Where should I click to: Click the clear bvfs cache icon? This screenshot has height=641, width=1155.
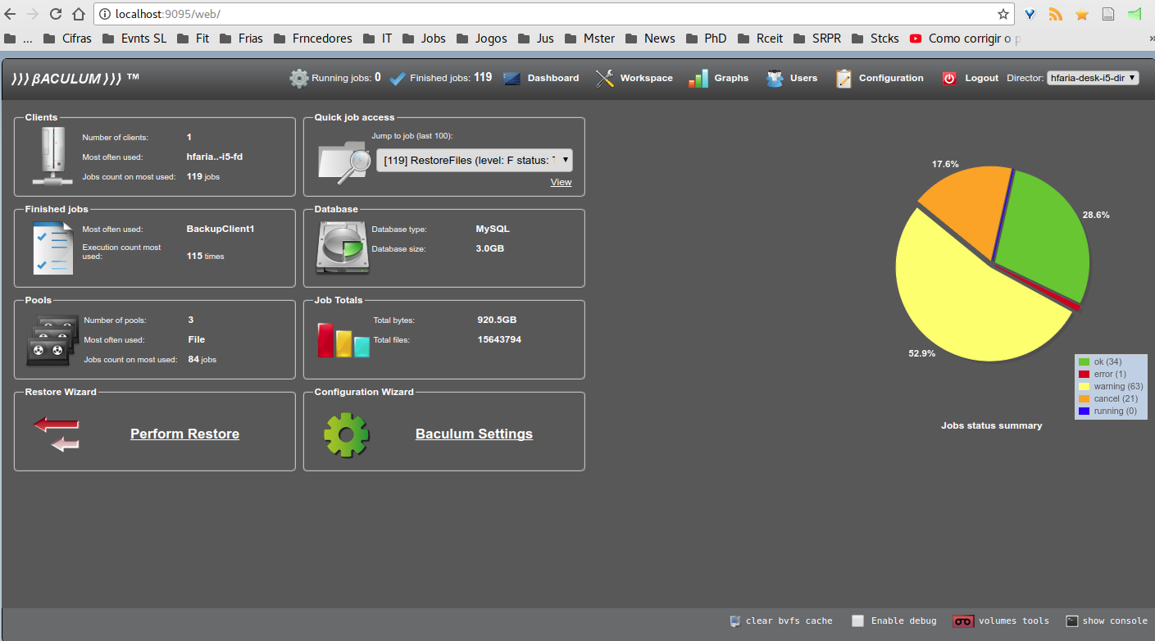pyautogui.click(x=735, y=621)
